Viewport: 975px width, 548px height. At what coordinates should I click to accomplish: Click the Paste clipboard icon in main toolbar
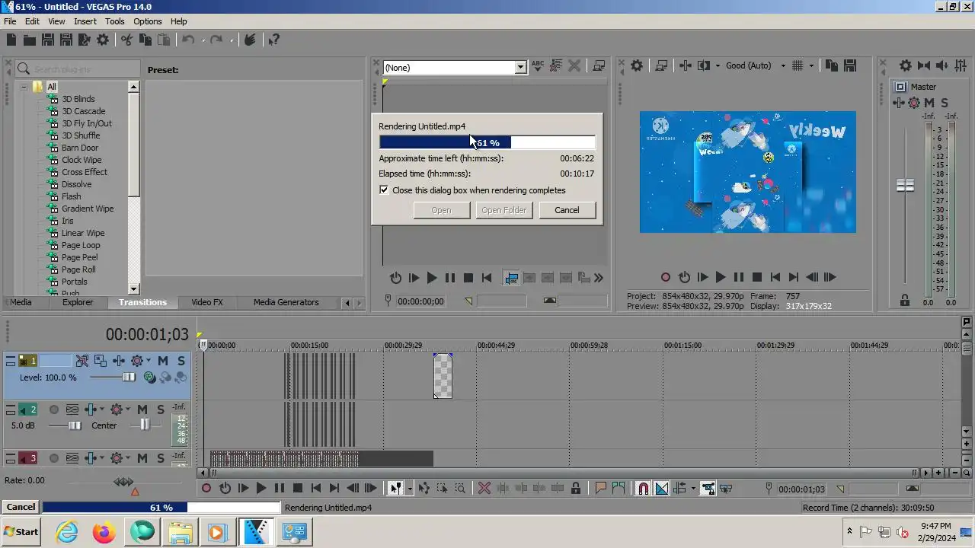click(163, 40)
